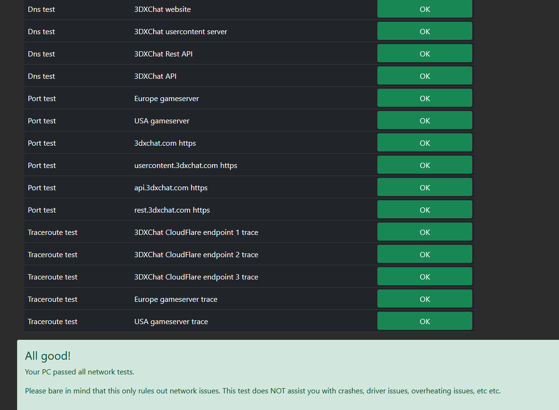Image resolution: width=559 pixels, height=410 pixels.
Task: Click OK badge for CloudFlare endpoint 2 trace
Action: [425, 254]
